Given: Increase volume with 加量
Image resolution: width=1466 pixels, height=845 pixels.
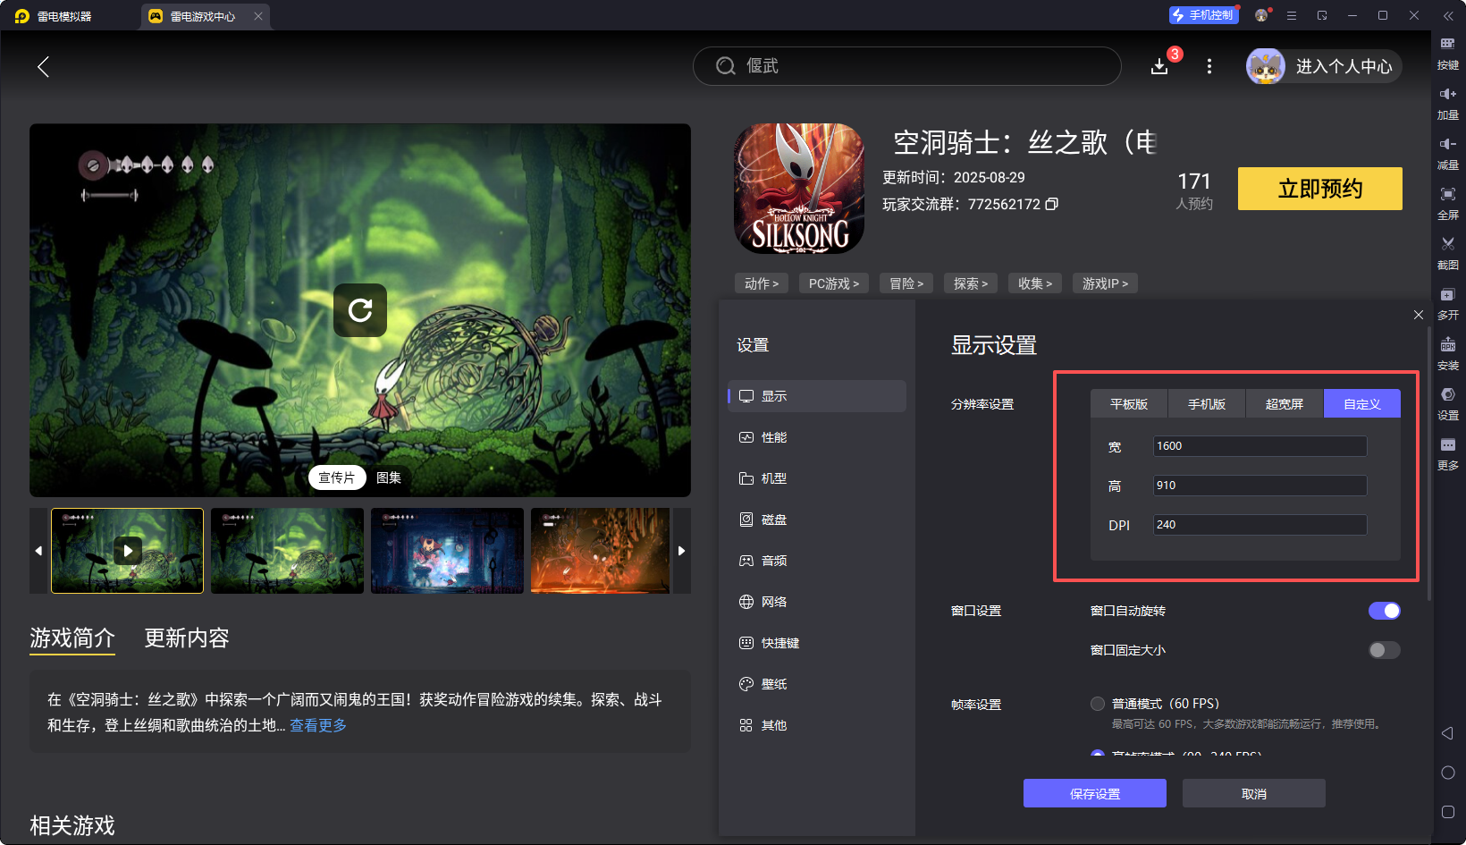Looking at the screenshot, I should (1448, 104).
